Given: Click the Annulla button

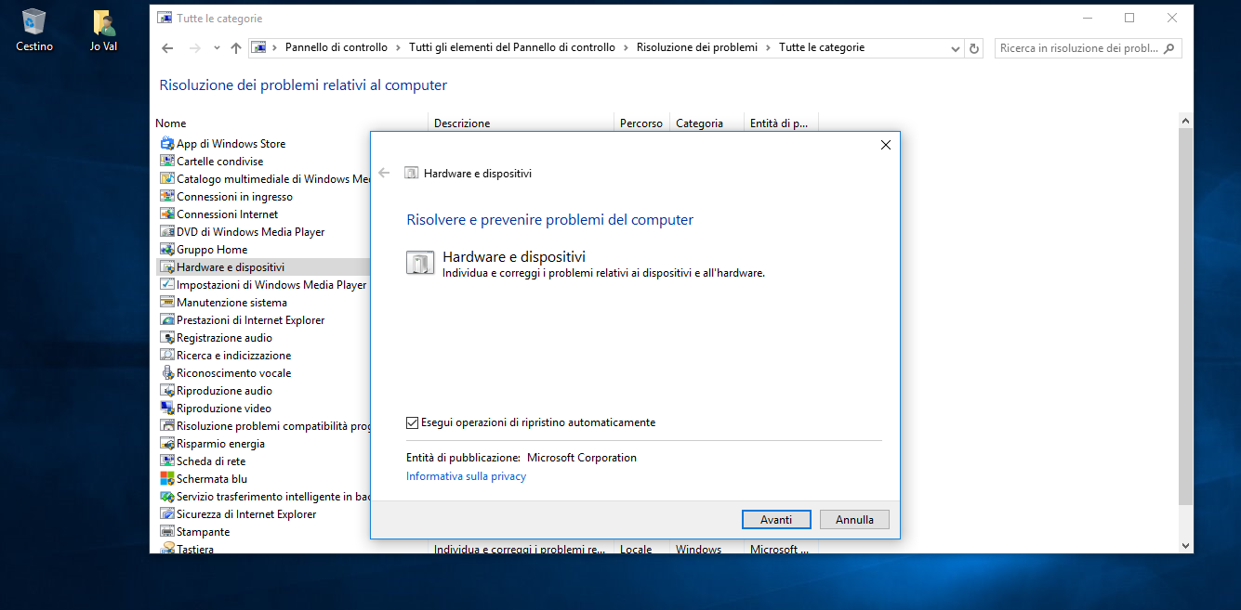Looking at the screenshot, I should click(854, 520).
